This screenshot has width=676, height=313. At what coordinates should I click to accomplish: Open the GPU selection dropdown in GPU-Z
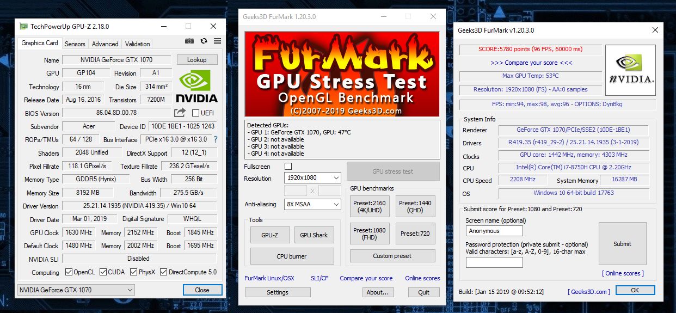click(76, 290)
